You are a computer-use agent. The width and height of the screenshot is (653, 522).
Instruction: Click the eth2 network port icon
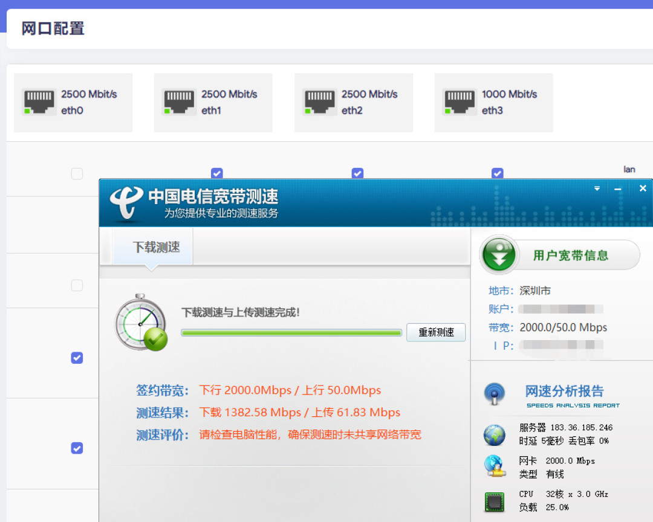[320, 102]
